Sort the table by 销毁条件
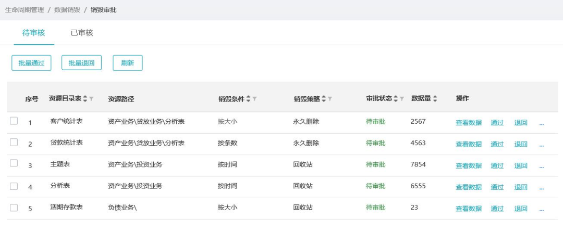This screenshot has height=232, width=563. 249,99
